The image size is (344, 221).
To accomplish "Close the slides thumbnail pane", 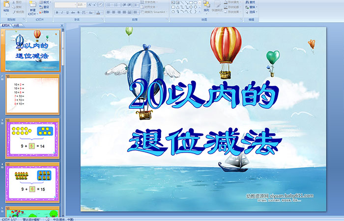I will [x=62, y=26].
